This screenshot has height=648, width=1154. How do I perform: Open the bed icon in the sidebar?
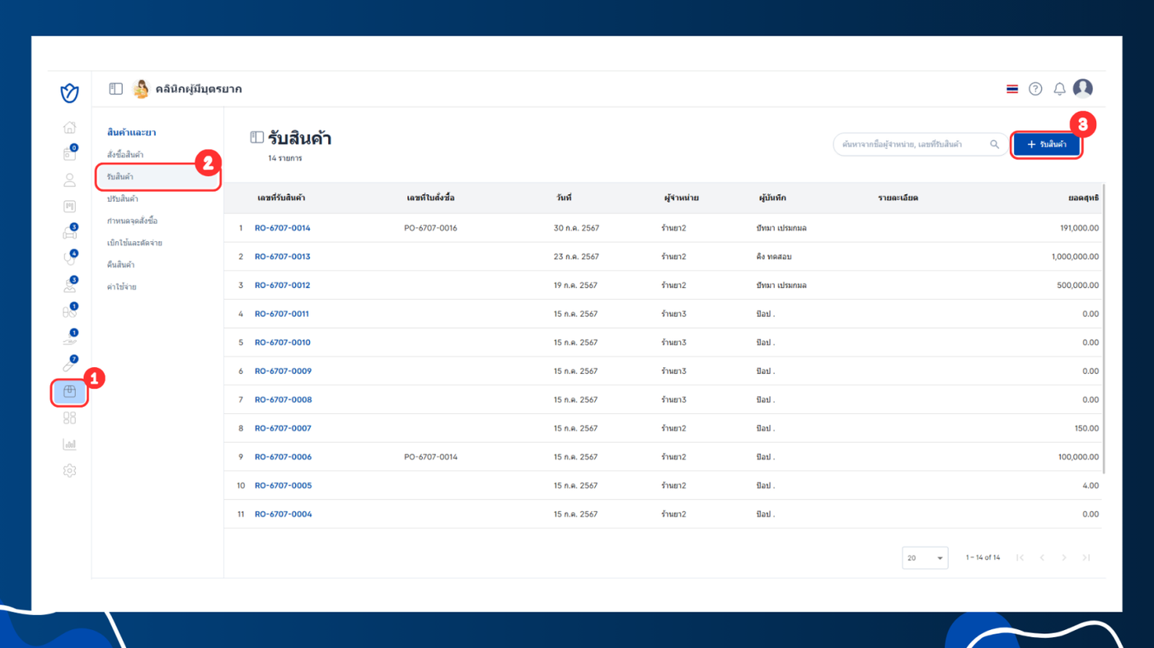click(69, 232)
